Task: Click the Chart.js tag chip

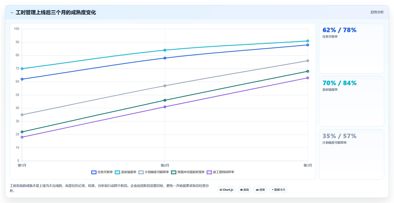Action: [x=226, y=190]
